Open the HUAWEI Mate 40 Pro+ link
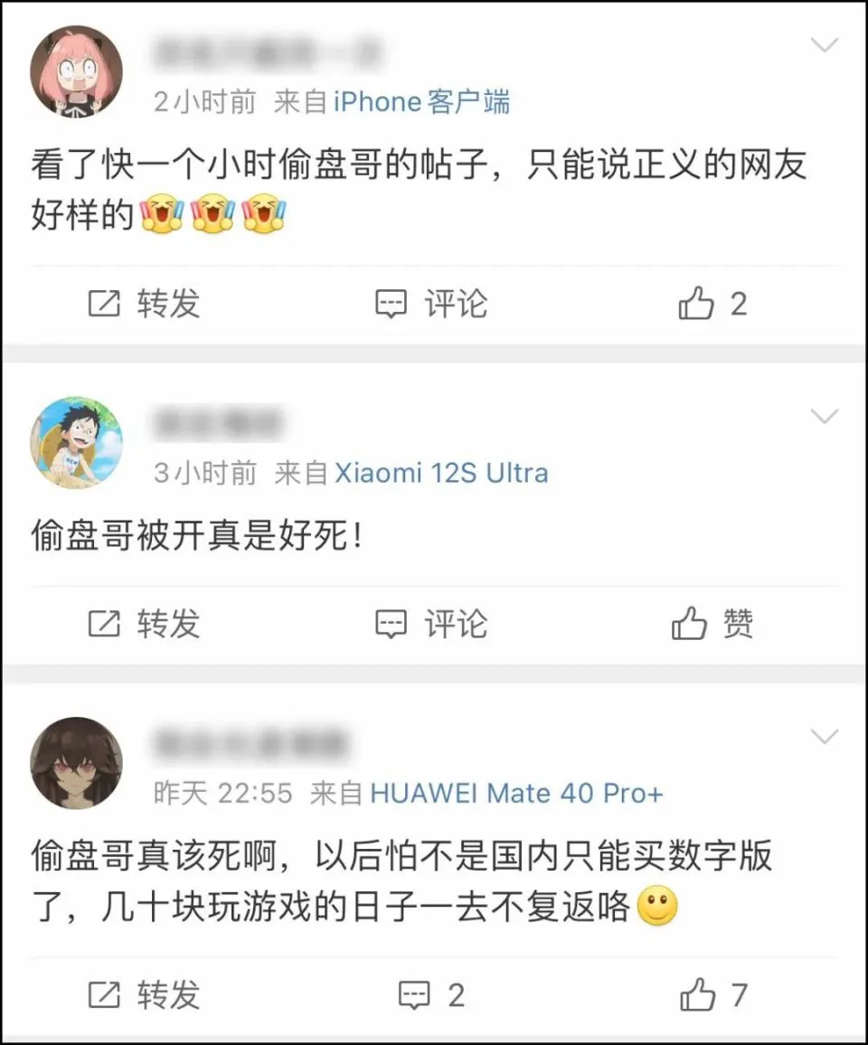868x1045 pixels. point(516,793)
